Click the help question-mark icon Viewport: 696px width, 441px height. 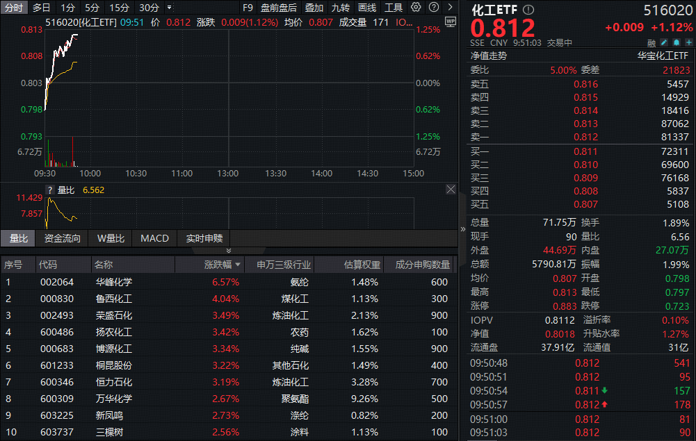click(x=435, y=7)
